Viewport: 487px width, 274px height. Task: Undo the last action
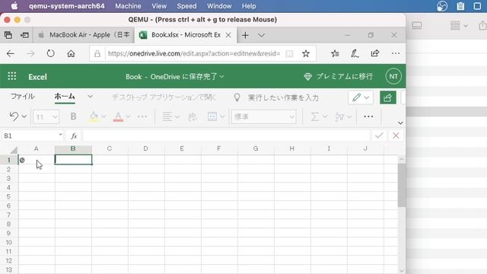[x=14, y=116]
